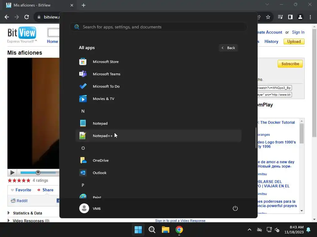317x237 pixels.
Task: Jump to letter P section header
Action: [83, 185]
